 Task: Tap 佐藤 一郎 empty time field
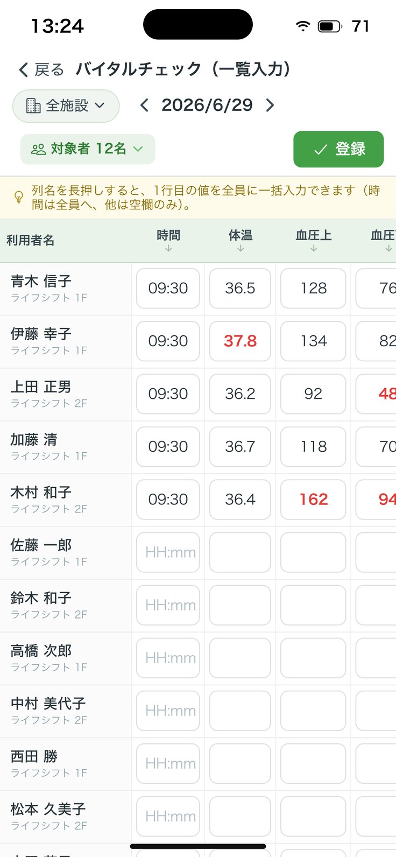[168, 552]
